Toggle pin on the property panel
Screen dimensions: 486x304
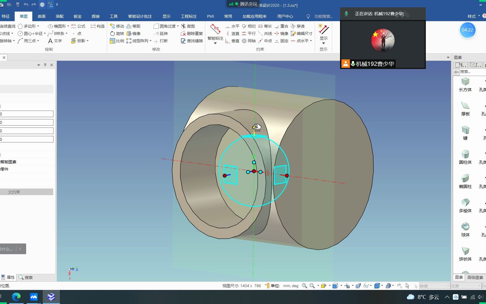coord(45,65)
